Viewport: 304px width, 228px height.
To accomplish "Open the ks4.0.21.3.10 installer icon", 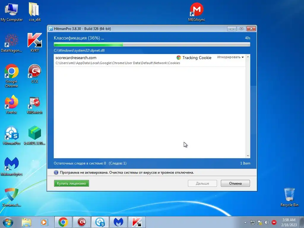I will coord(34,136).
